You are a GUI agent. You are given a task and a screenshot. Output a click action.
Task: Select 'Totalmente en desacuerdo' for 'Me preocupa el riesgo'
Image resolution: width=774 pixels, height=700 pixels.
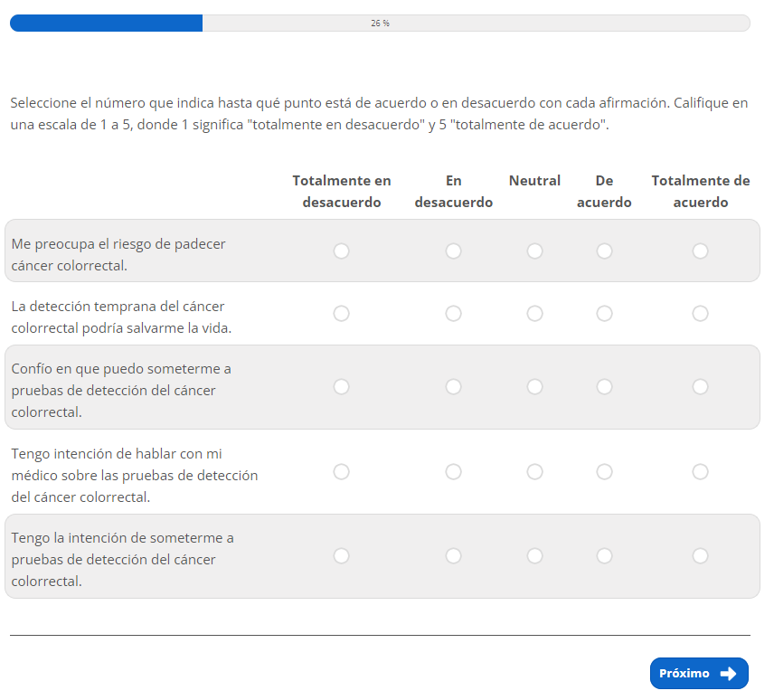[341, 251]
